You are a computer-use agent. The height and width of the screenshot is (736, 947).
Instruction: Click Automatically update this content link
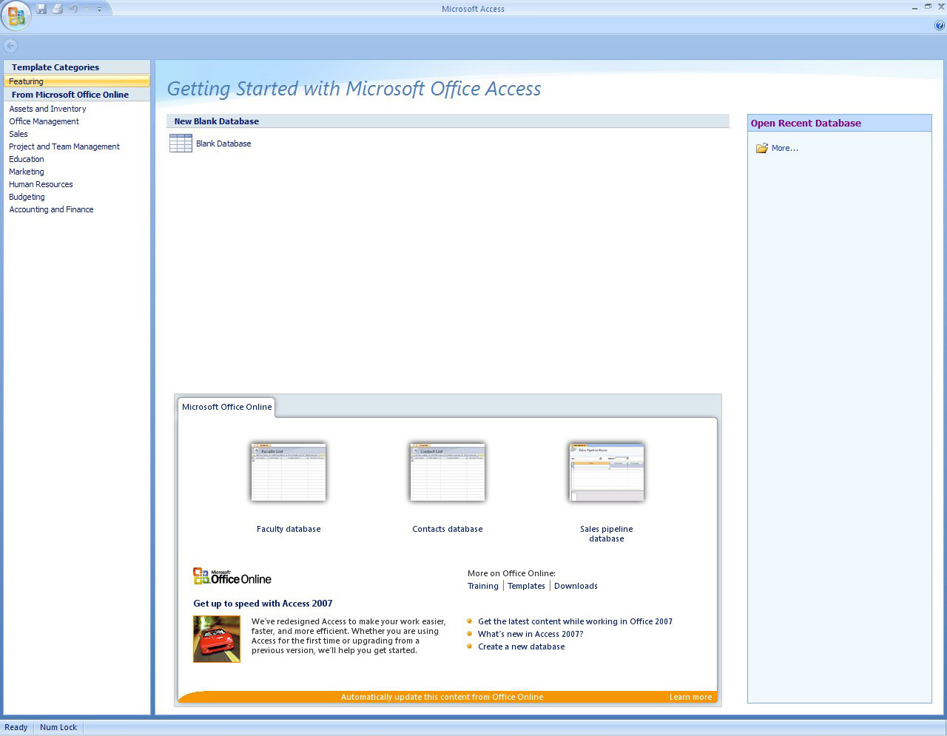(442, 697)
